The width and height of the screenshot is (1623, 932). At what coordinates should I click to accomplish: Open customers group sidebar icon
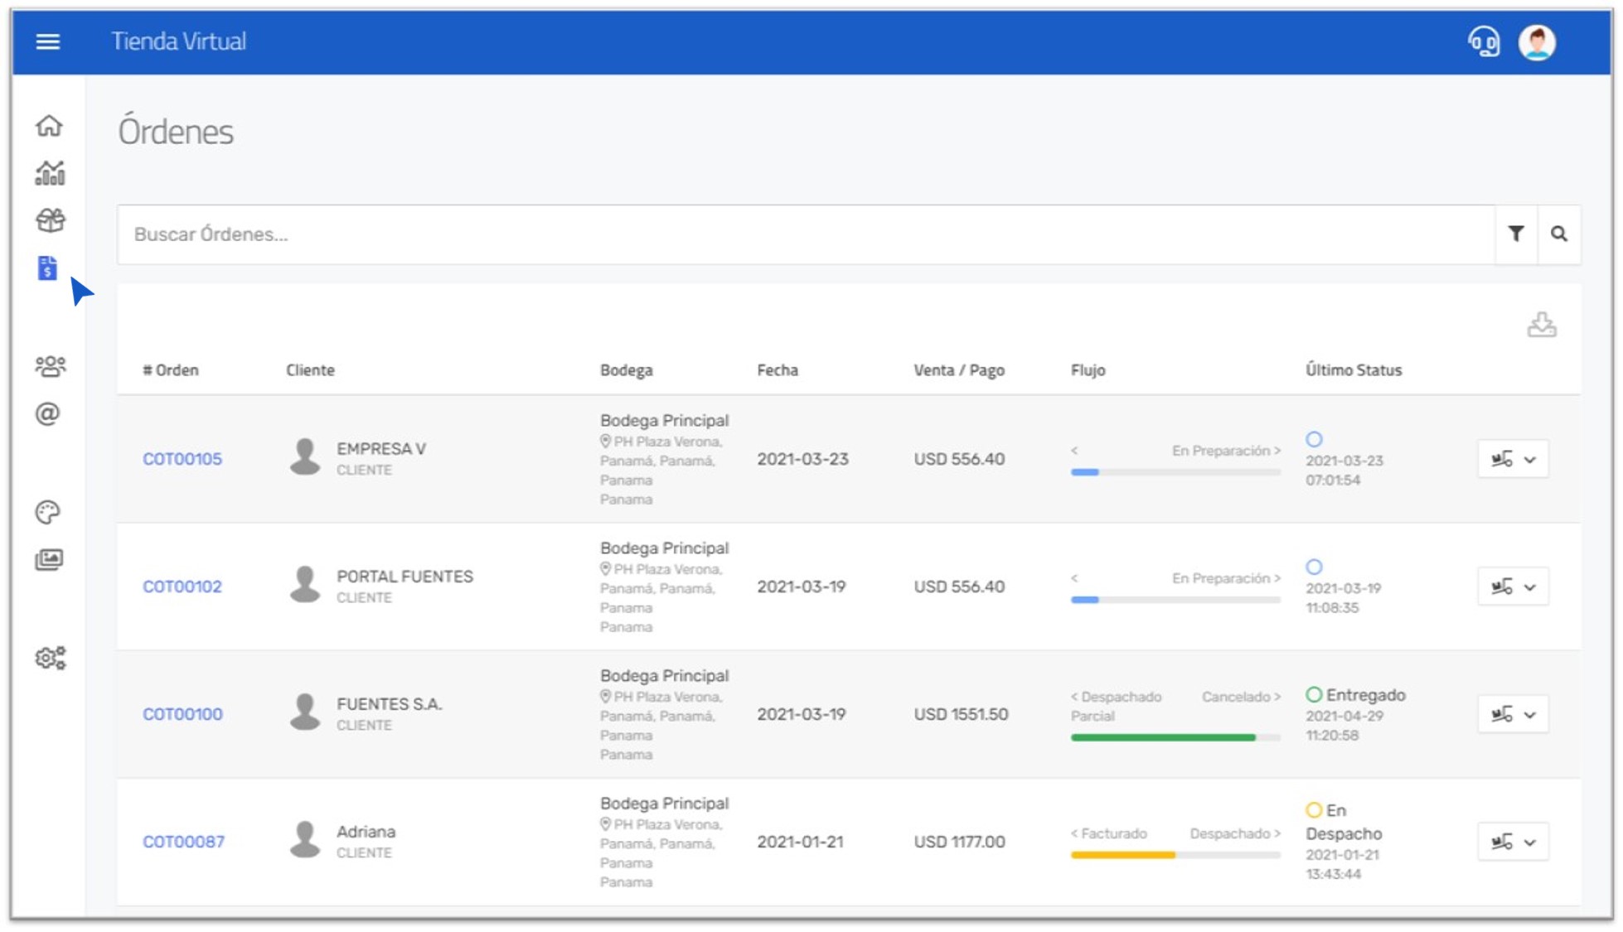point(50,366)
